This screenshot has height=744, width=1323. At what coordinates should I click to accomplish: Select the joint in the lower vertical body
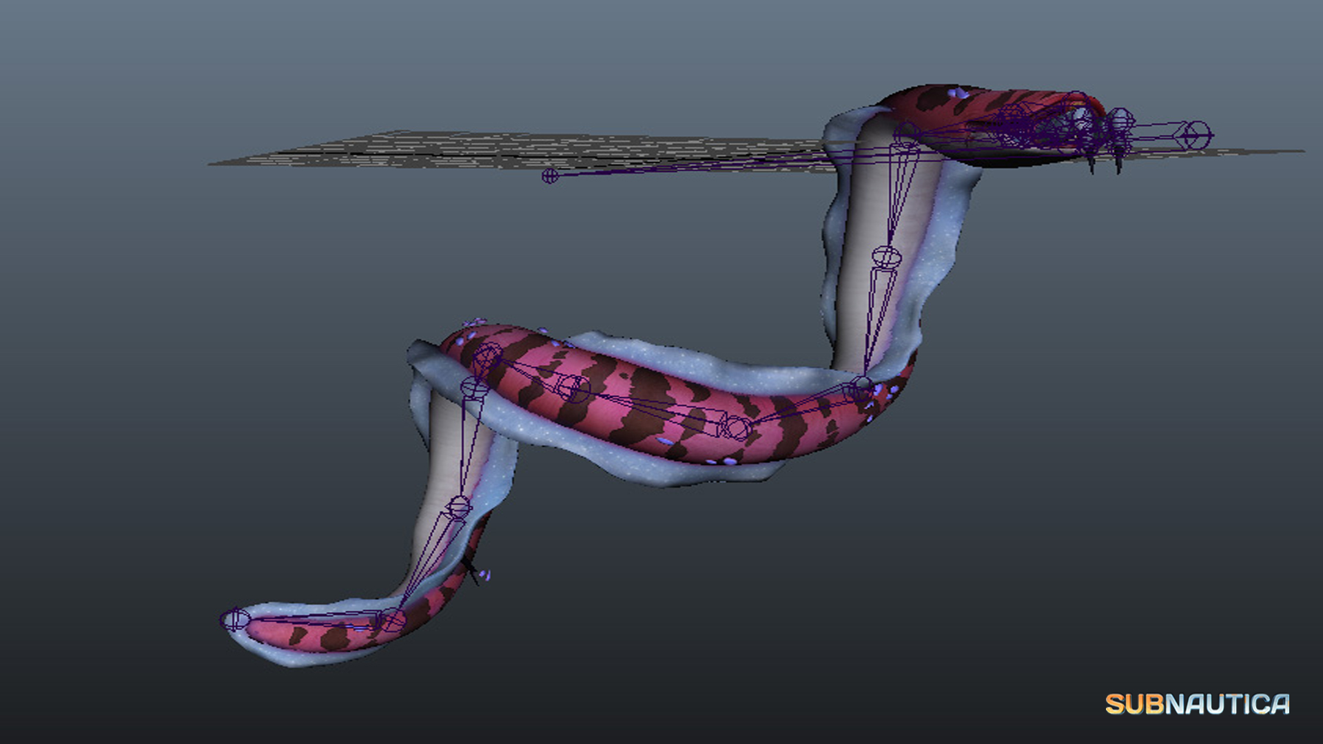[459, 508]
